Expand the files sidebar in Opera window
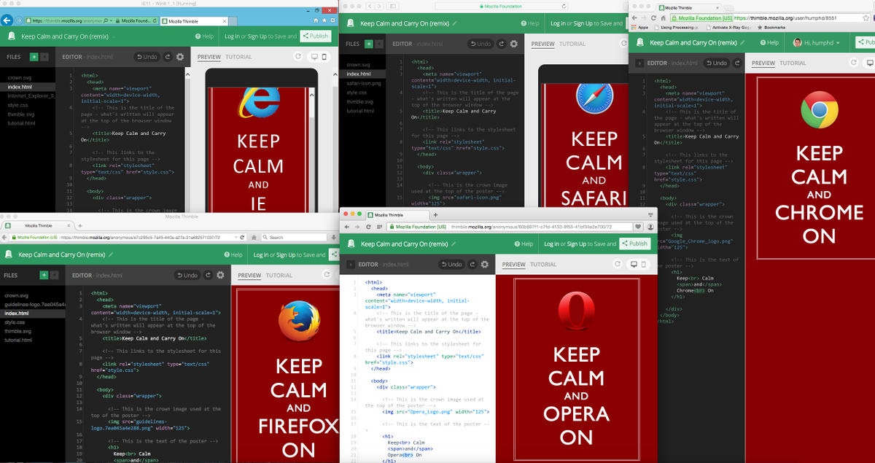875x463 pixels. tap(351, 264)
